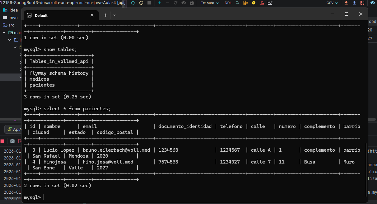Close the Default terminal tab
Image resolution: width=377 pixels, height=204 pixels.
point(92,15)
